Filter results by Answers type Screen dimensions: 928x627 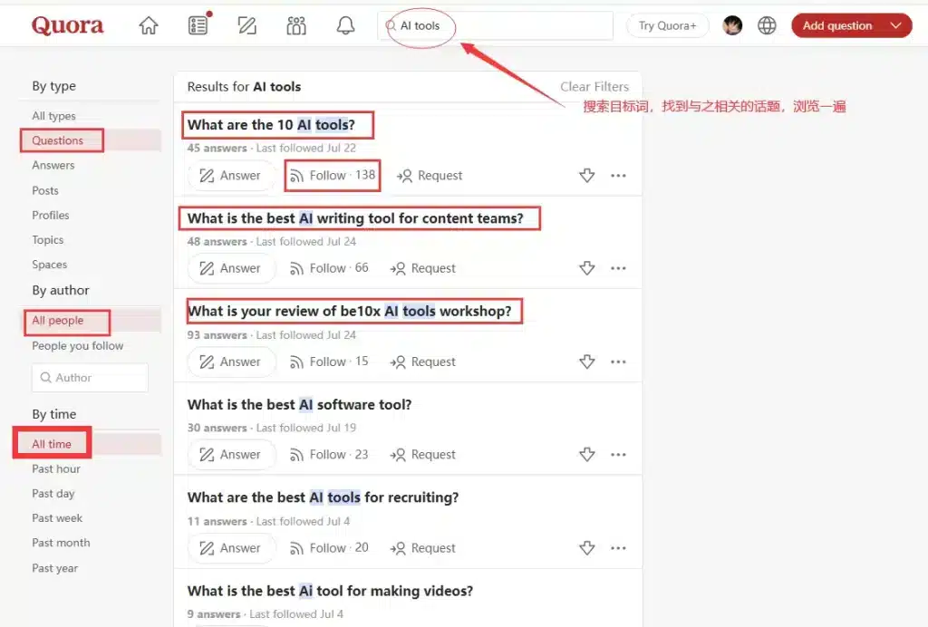click(x=53, y=166)
